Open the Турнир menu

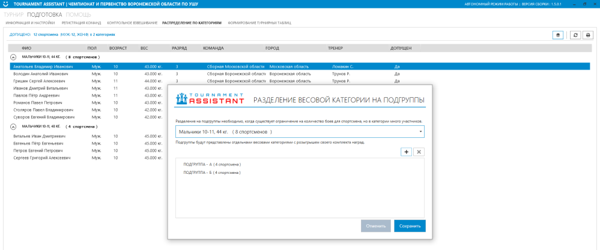click(14, 14)
